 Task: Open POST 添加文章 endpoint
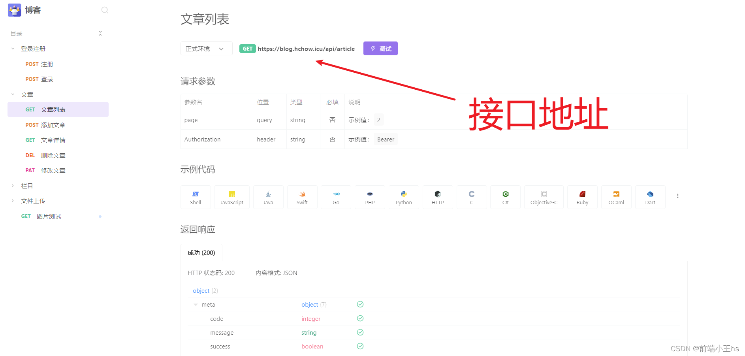pos(58,125)
